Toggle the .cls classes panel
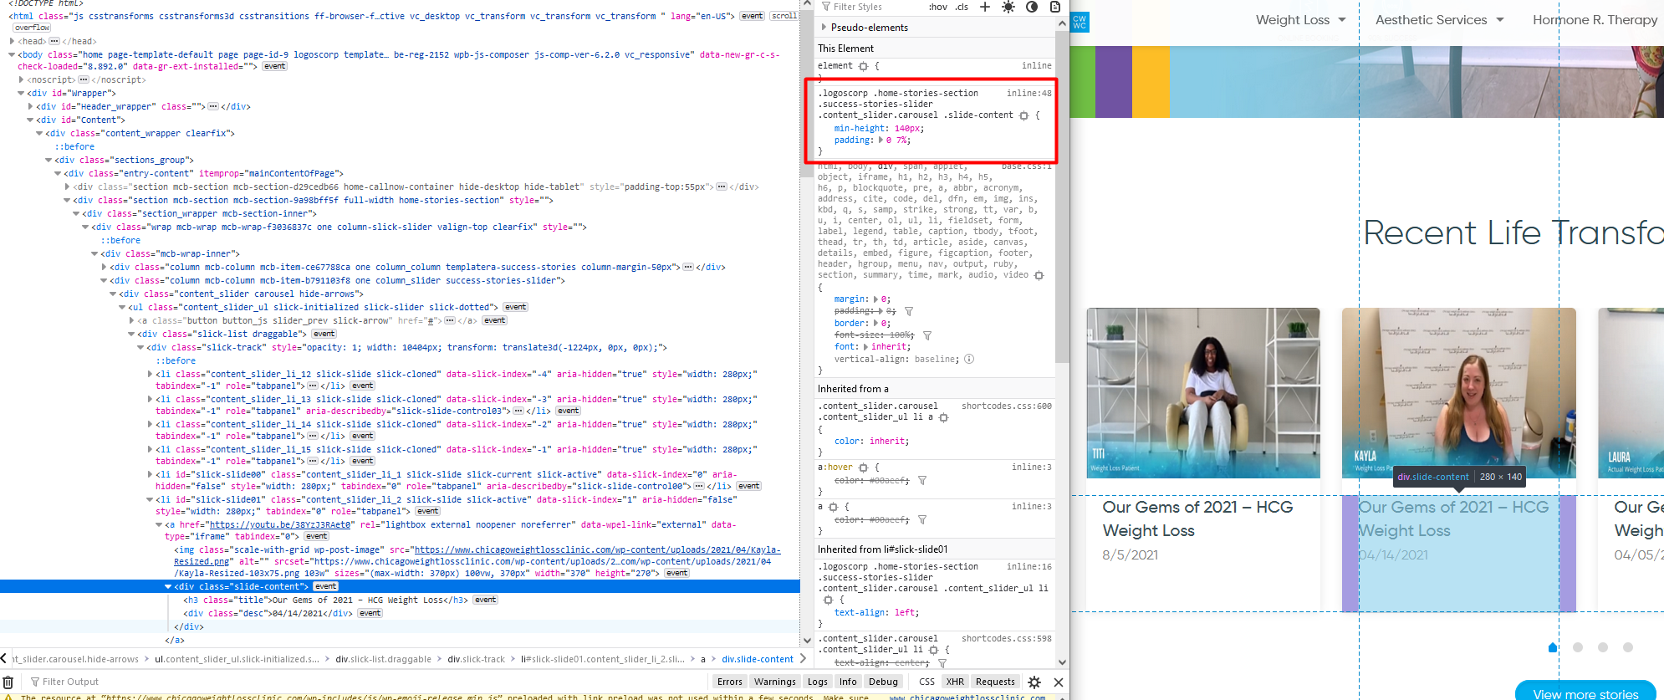 (x=962, y=7)
